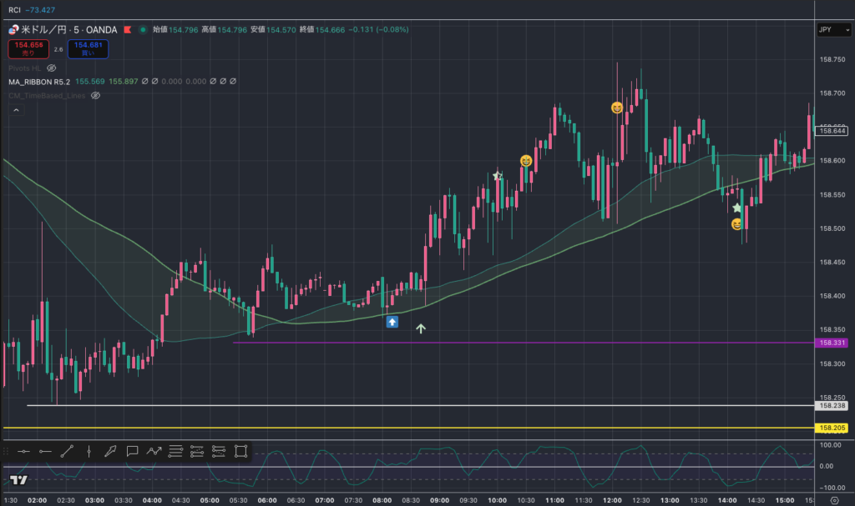The width and height of the screenshot is (855, 506).
Task: Select the horizontal ray drawing tool
Action: (x=45, y=451)
